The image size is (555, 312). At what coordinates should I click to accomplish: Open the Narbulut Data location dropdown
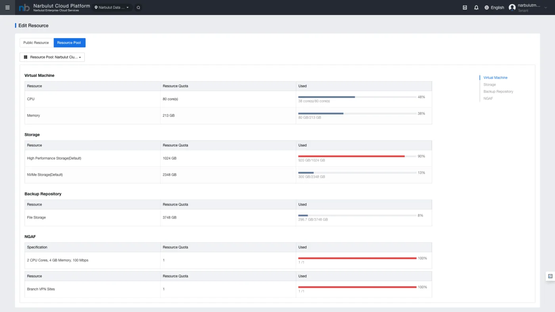(112, 8)
